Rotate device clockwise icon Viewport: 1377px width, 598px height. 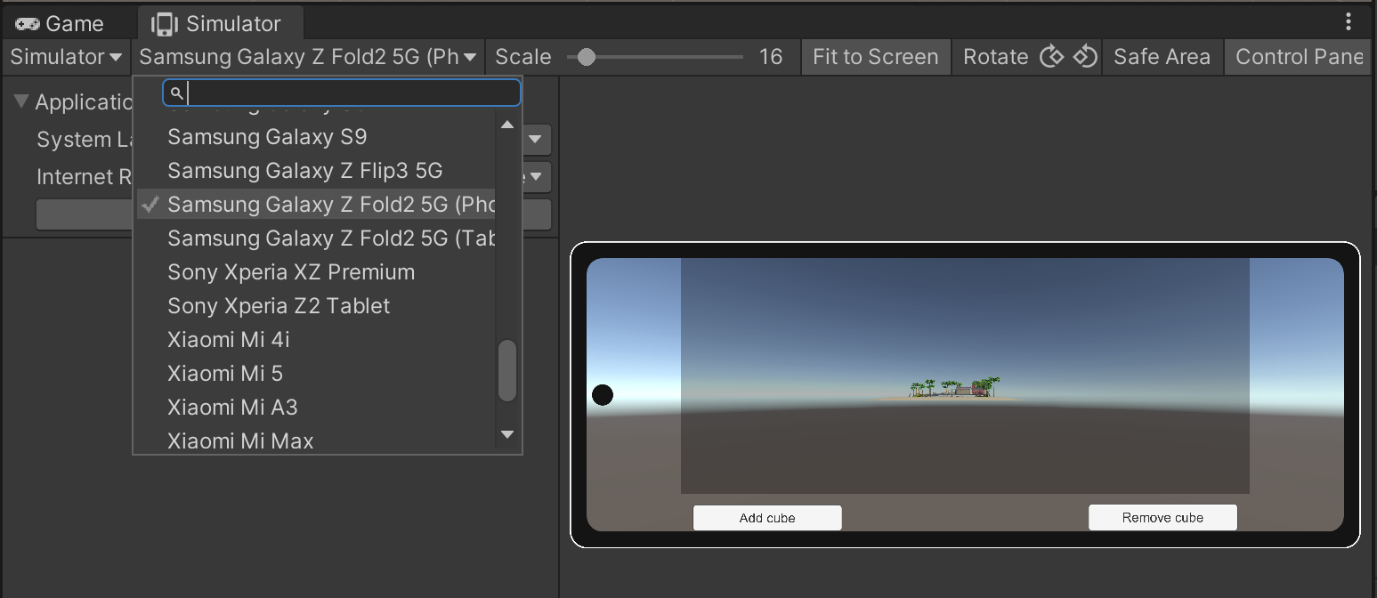(x=1052, y=57)
